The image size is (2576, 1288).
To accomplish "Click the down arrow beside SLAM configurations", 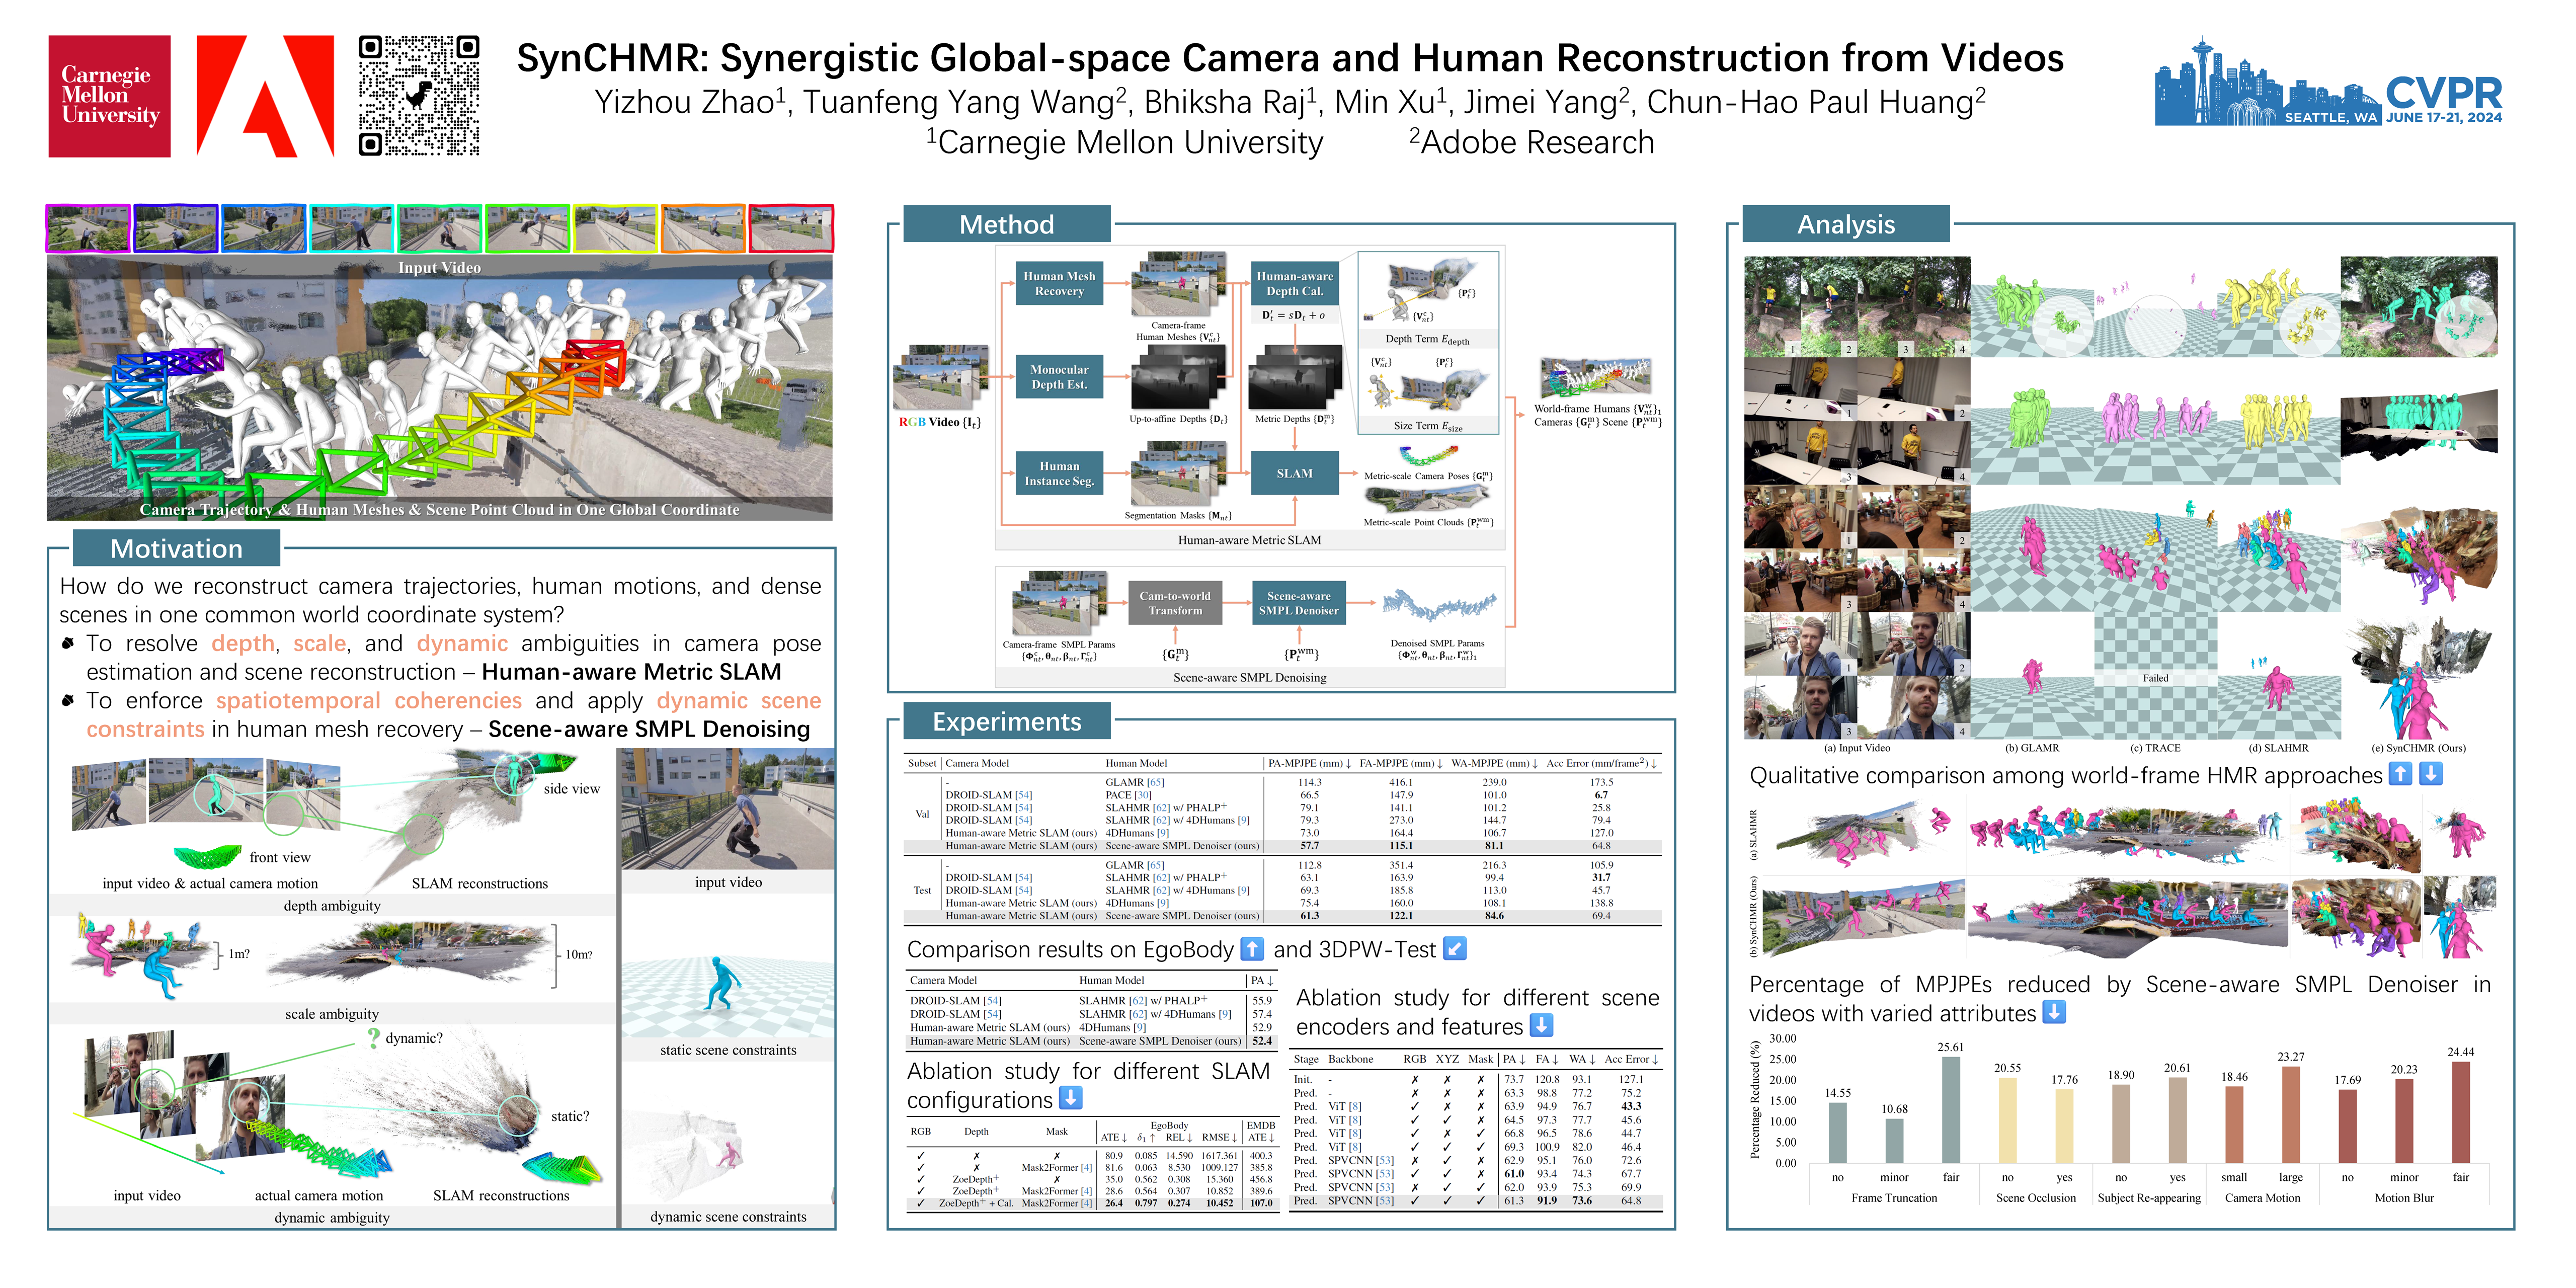I will [1070, 1098].
